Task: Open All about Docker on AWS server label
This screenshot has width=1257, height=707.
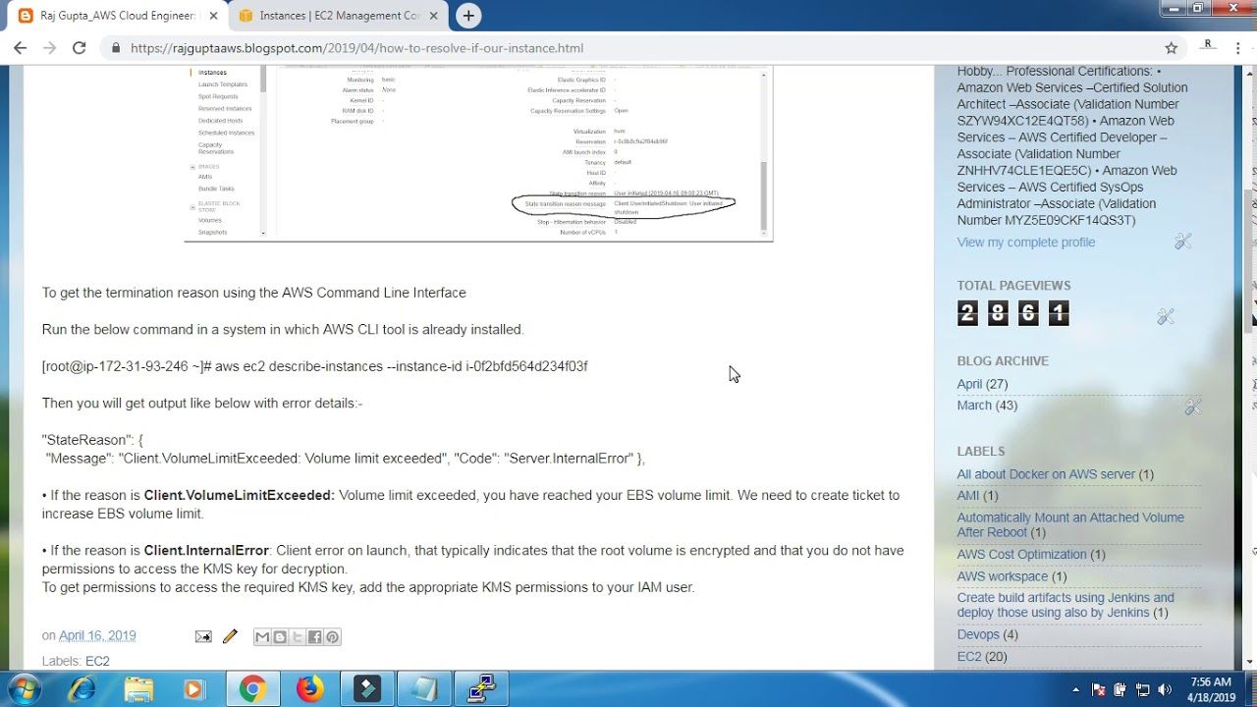Action: (1046, 474)
